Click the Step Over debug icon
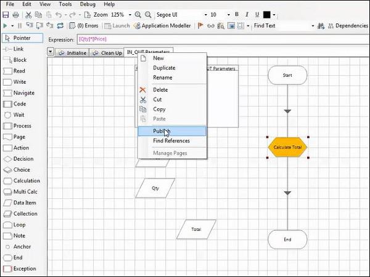This screenshot has width=370, height=277. pyautogui.click(x=39, y=25)
